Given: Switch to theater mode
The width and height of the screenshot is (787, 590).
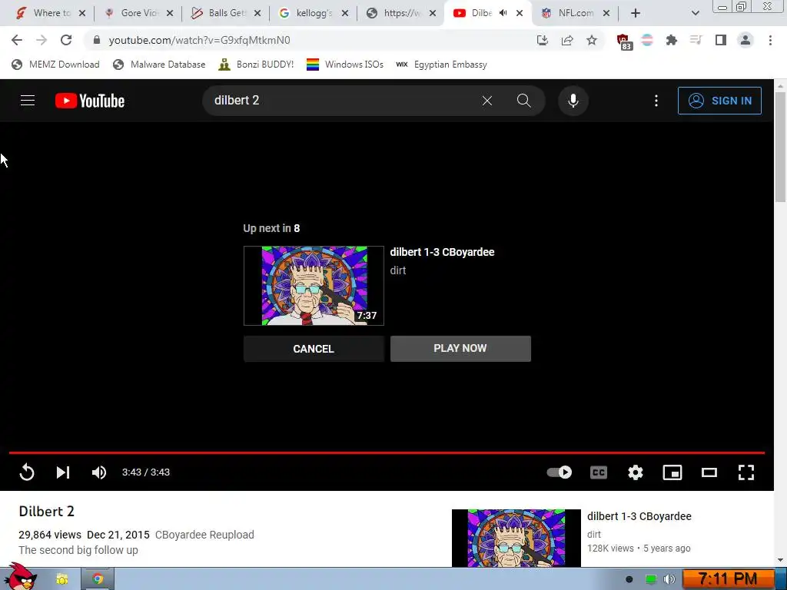Looking at the screenshot, I should (709, 472).
